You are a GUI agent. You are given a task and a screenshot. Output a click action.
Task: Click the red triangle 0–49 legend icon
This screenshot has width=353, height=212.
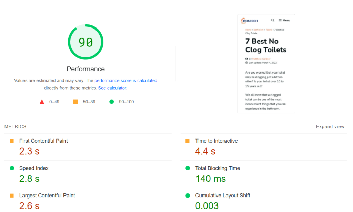pos(42,102)
